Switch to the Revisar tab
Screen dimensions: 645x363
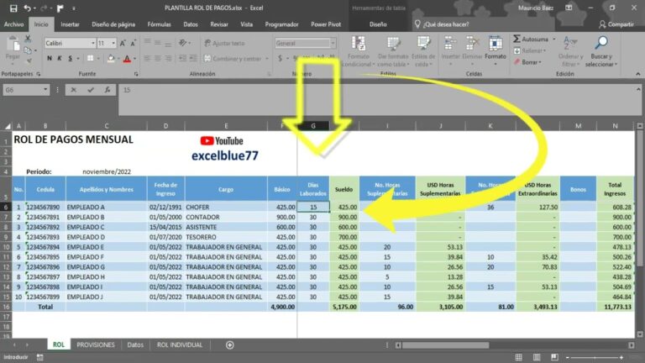(219, 24)
